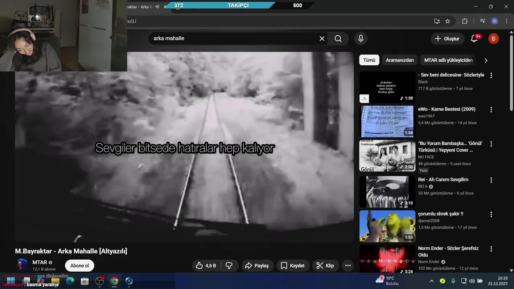Image resolution: width=514 pixels, height=289 pixels.
Task: Click channel name djamat2008
Action: click(429, 220)
